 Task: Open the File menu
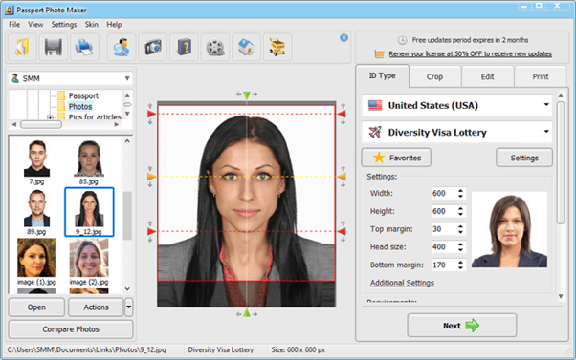(14, 25)
